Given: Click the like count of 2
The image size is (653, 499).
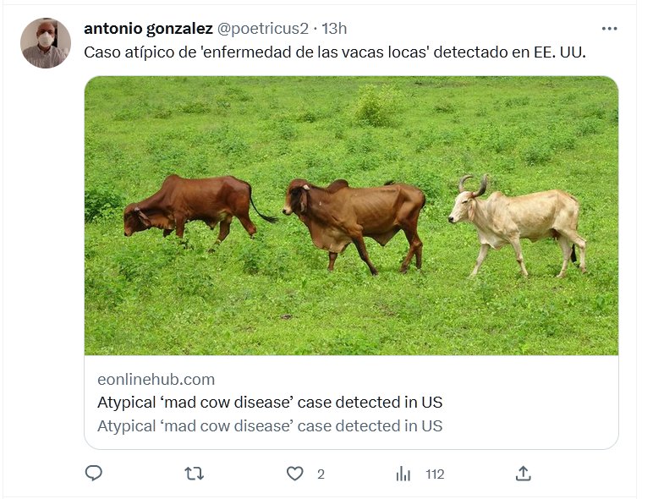Looking at the screenshot, I should coord(321,474).
